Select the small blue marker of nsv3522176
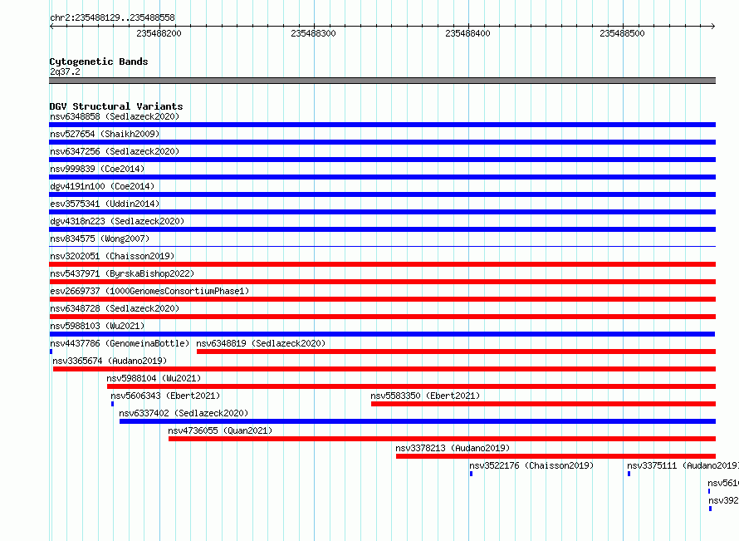The image size is (739, 541). point(471,474)
